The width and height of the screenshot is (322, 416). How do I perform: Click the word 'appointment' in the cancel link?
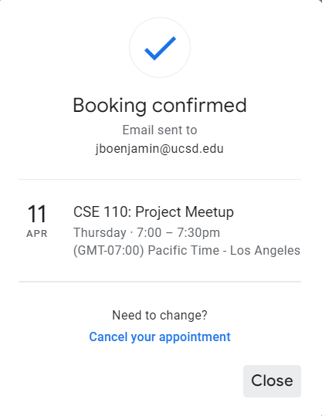tap(195, 337)
